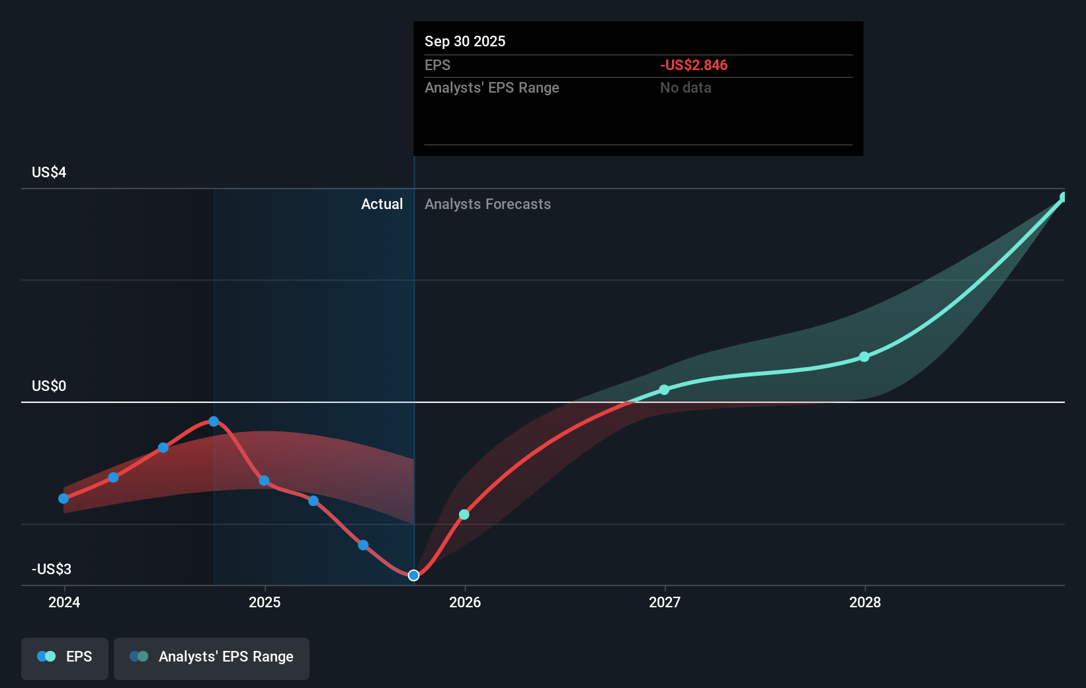The image size is (1086, 688).
Task: Select the first EPS data point at 2024
Action: tap(63, 499)
